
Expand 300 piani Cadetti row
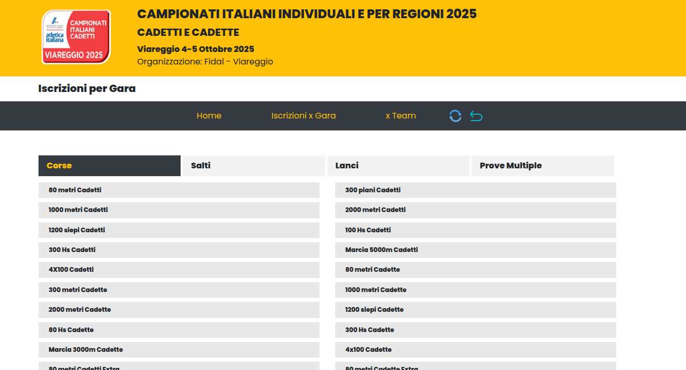click(475, 190)
